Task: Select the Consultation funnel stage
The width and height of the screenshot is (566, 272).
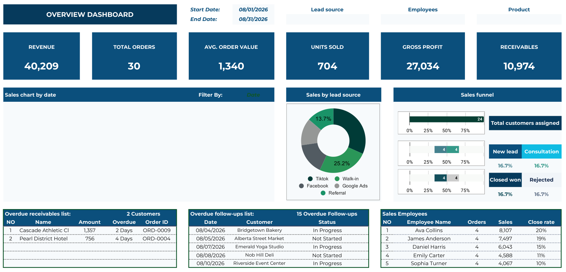Action: pos(542,152)
